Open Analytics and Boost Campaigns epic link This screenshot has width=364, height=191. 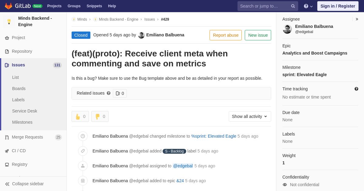315,53
